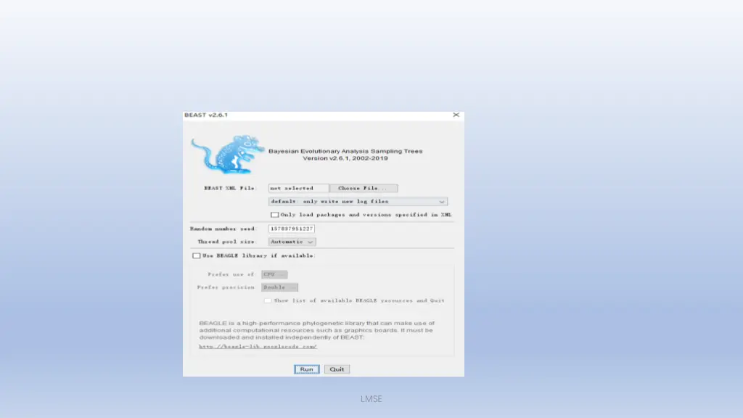Click the BEAST XML File label

[x=230, y=188]
